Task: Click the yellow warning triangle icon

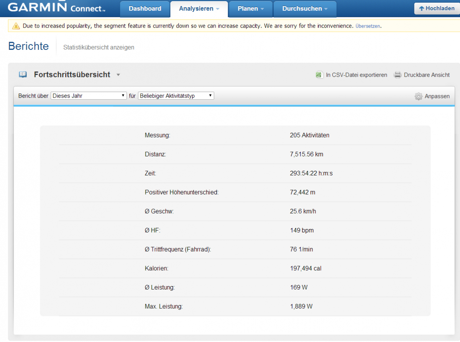Action: coord(16,26)
